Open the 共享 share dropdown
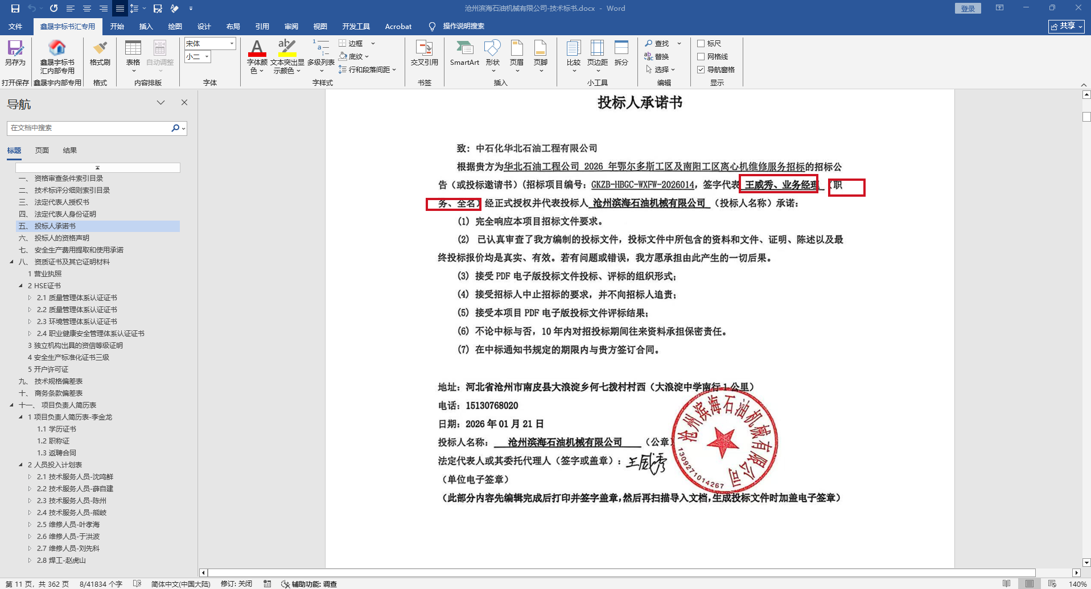1091x589 pixels. (x=1067, y=26)
